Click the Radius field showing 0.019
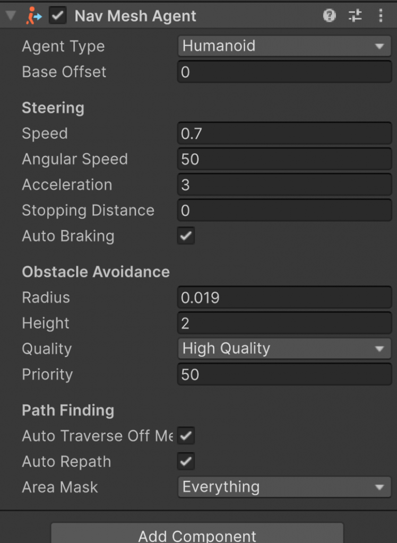This screenshot has width=397, height=543. 284,298
